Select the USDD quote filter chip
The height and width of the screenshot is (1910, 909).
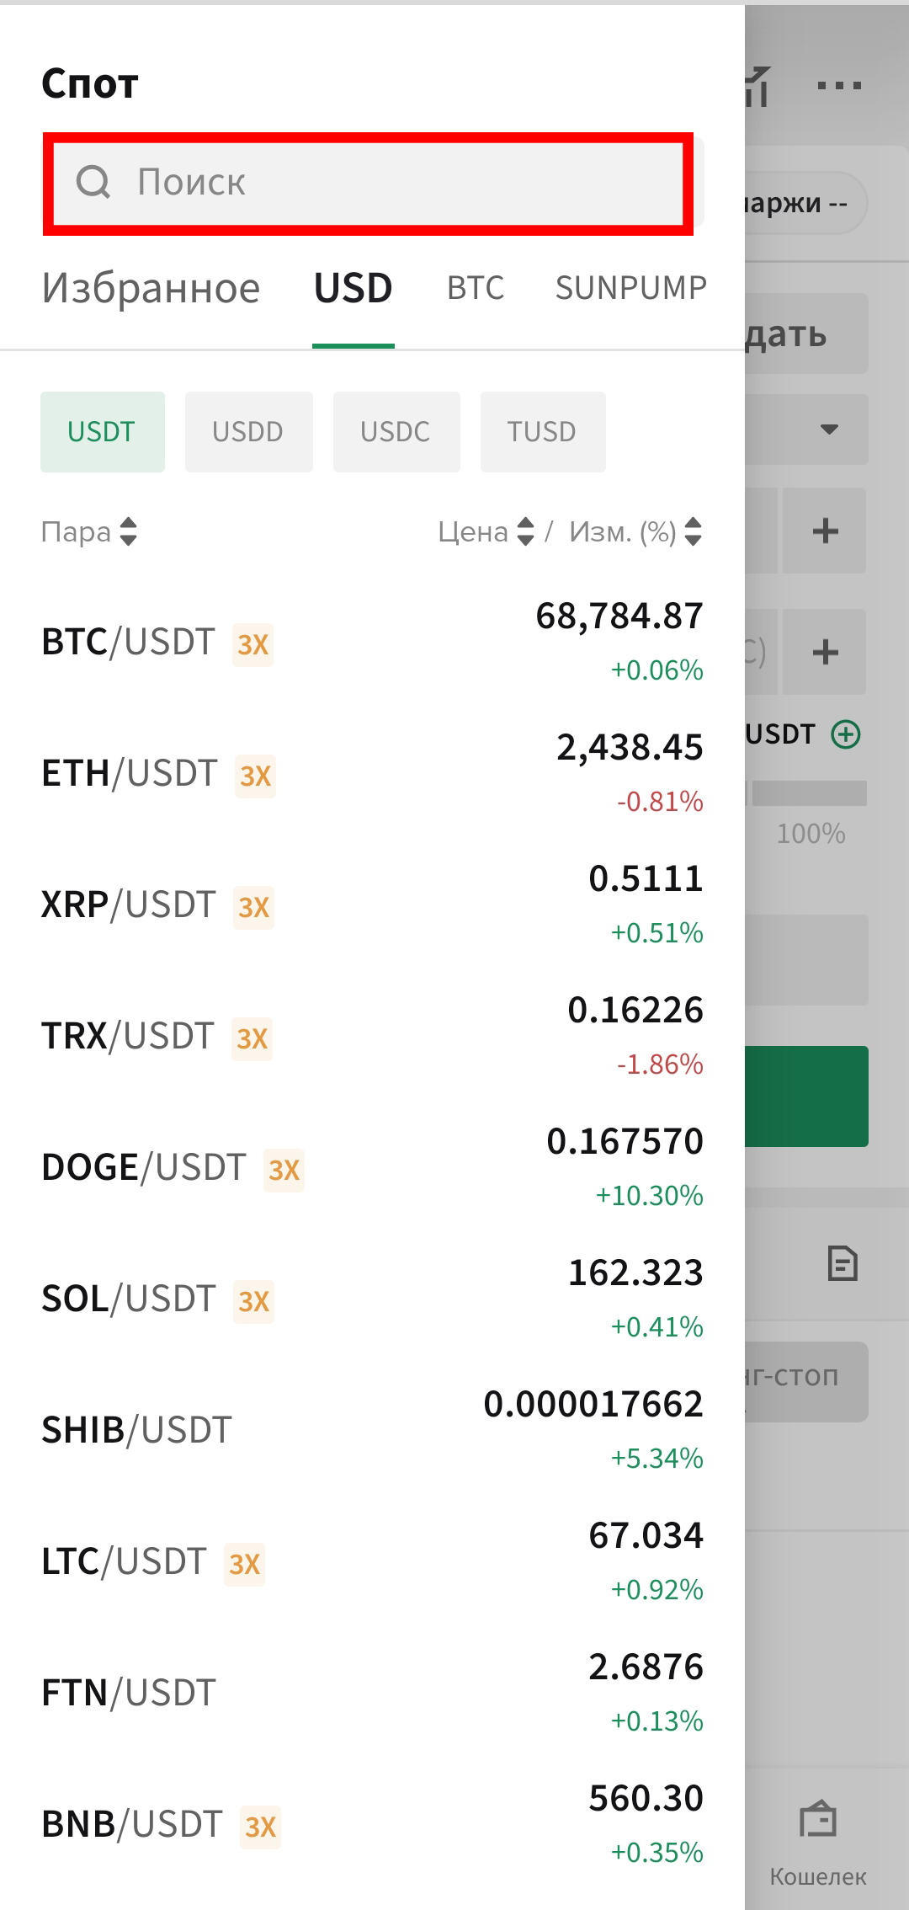249,432
